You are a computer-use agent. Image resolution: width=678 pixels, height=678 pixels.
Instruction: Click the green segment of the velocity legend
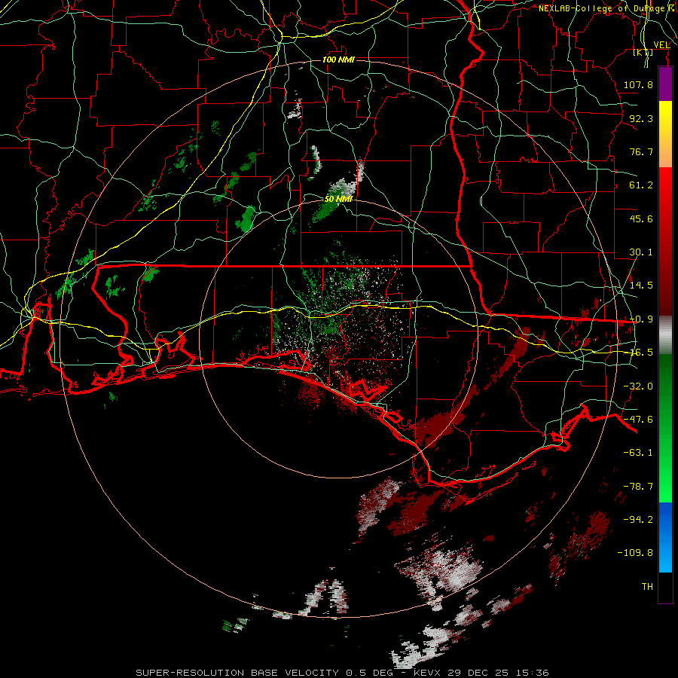(665, 429)
